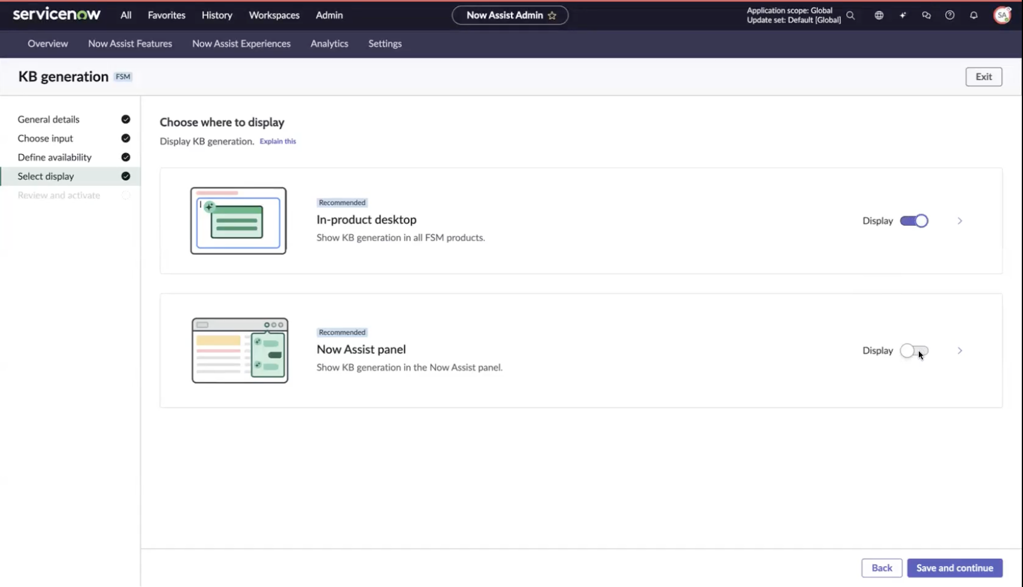This screenshot has width=1023, height=587.
Task: Open the All menu
Action: coord(126,16)
